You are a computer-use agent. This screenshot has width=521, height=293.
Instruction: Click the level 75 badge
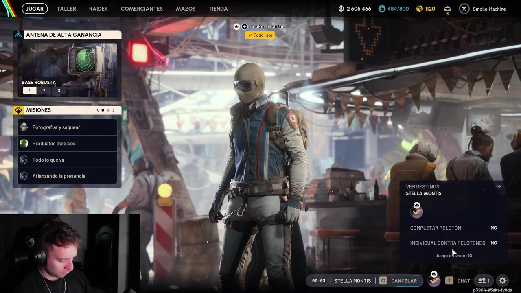(x=464, y=9)
